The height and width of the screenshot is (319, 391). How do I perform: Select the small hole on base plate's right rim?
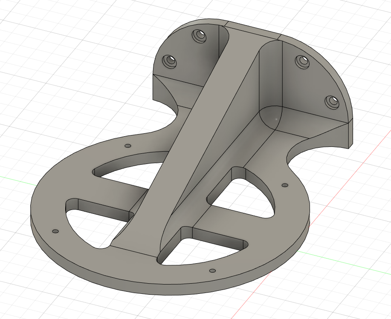point(285,185)
